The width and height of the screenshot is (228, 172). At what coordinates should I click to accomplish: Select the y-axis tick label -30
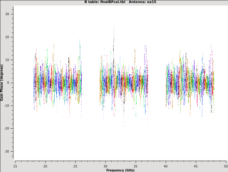point(7,151)
